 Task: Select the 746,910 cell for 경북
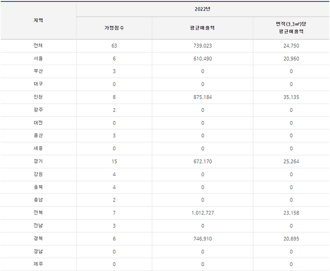pyautogui.click(x=203, y=239)
